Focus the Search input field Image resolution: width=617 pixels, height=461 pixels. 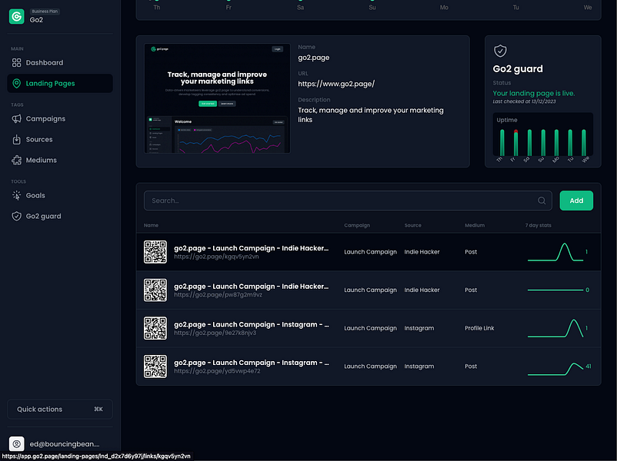click(348, 201)
